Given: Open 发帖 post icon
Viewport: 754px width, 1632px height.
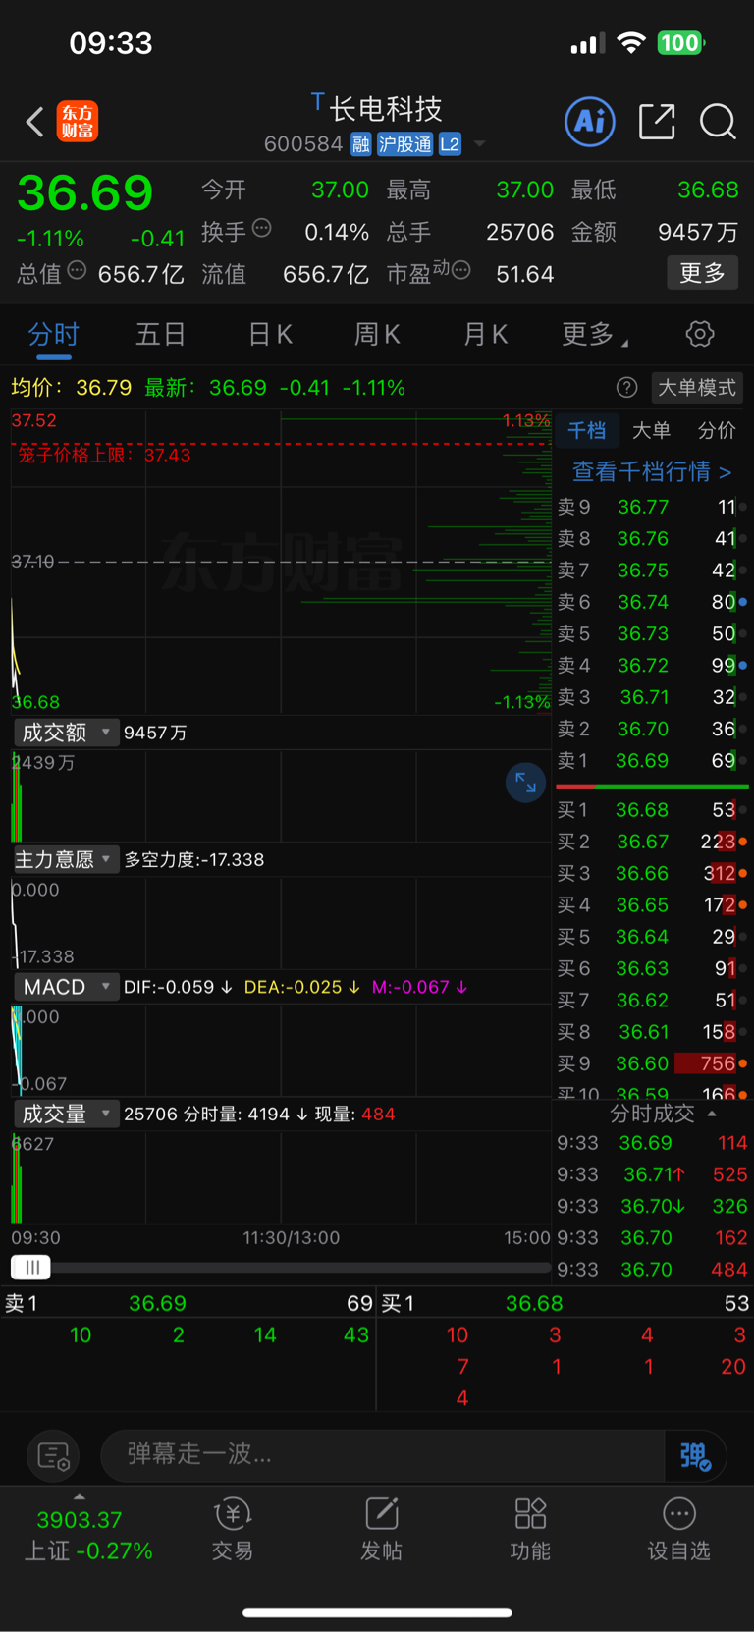Looking at the screenshot, I should tap(381, 1530).
